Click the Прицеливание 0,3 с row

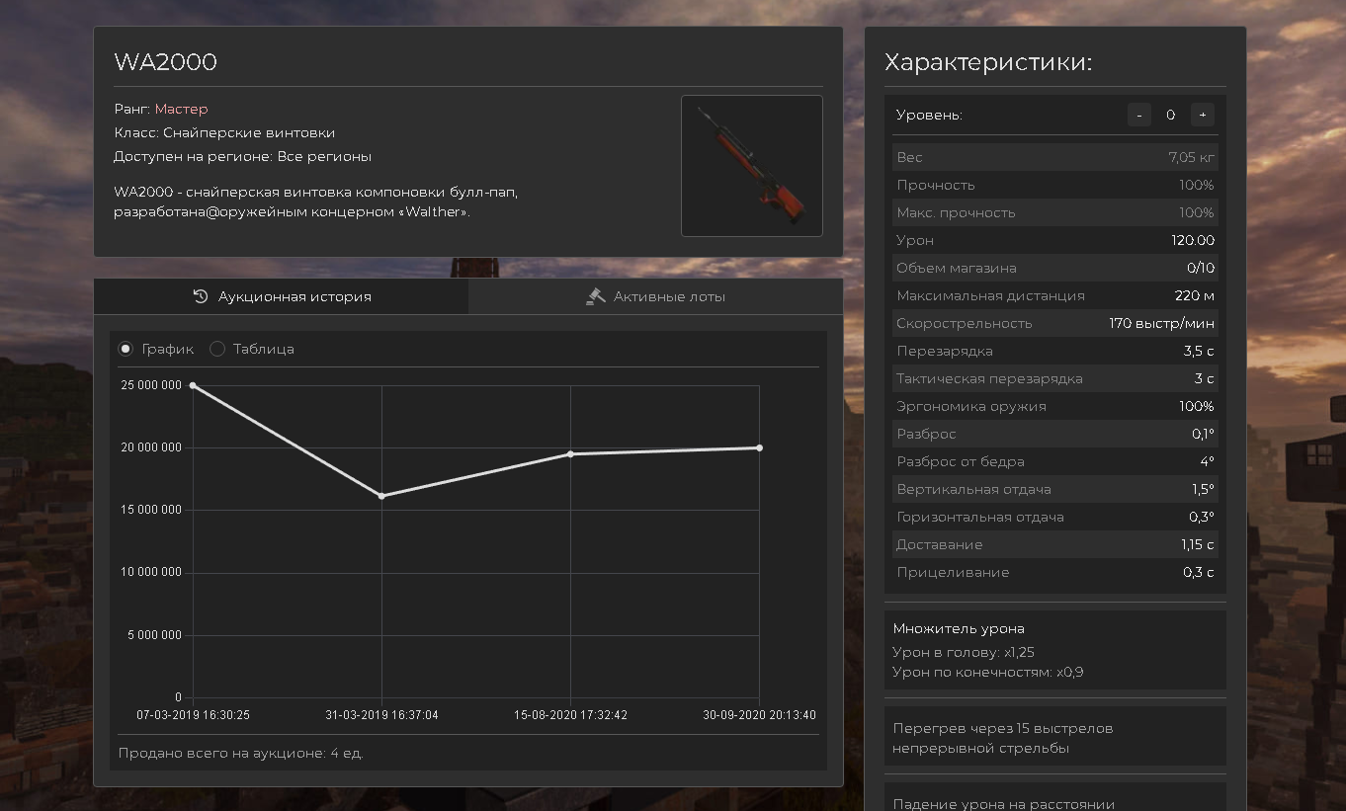click(1055, 572)
